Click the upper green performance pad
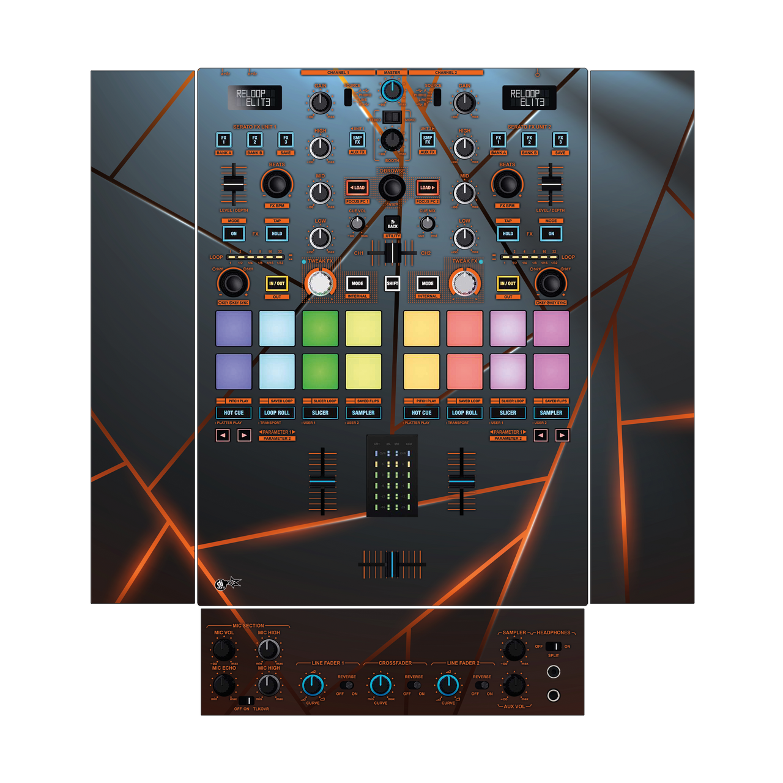Screen dimensions: 783x783 click(320, 328)
